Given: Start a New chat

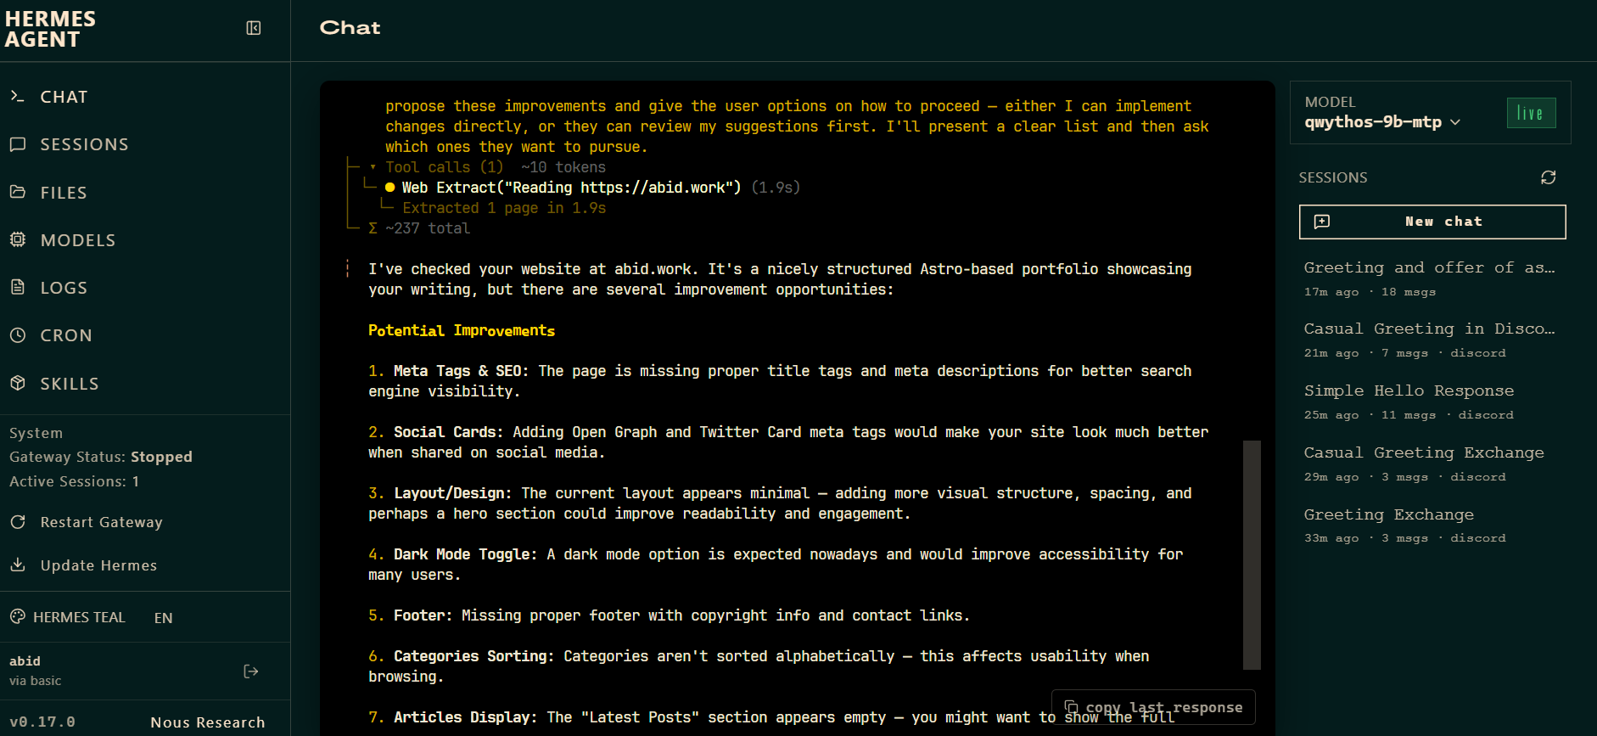Looking at the screenshot, I should click(1432, 222).
